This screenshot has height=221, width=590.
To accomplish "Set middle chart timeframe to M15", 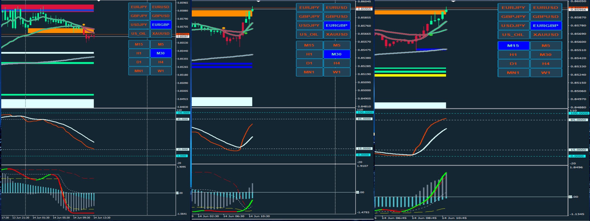I will [x=309, y=45].
